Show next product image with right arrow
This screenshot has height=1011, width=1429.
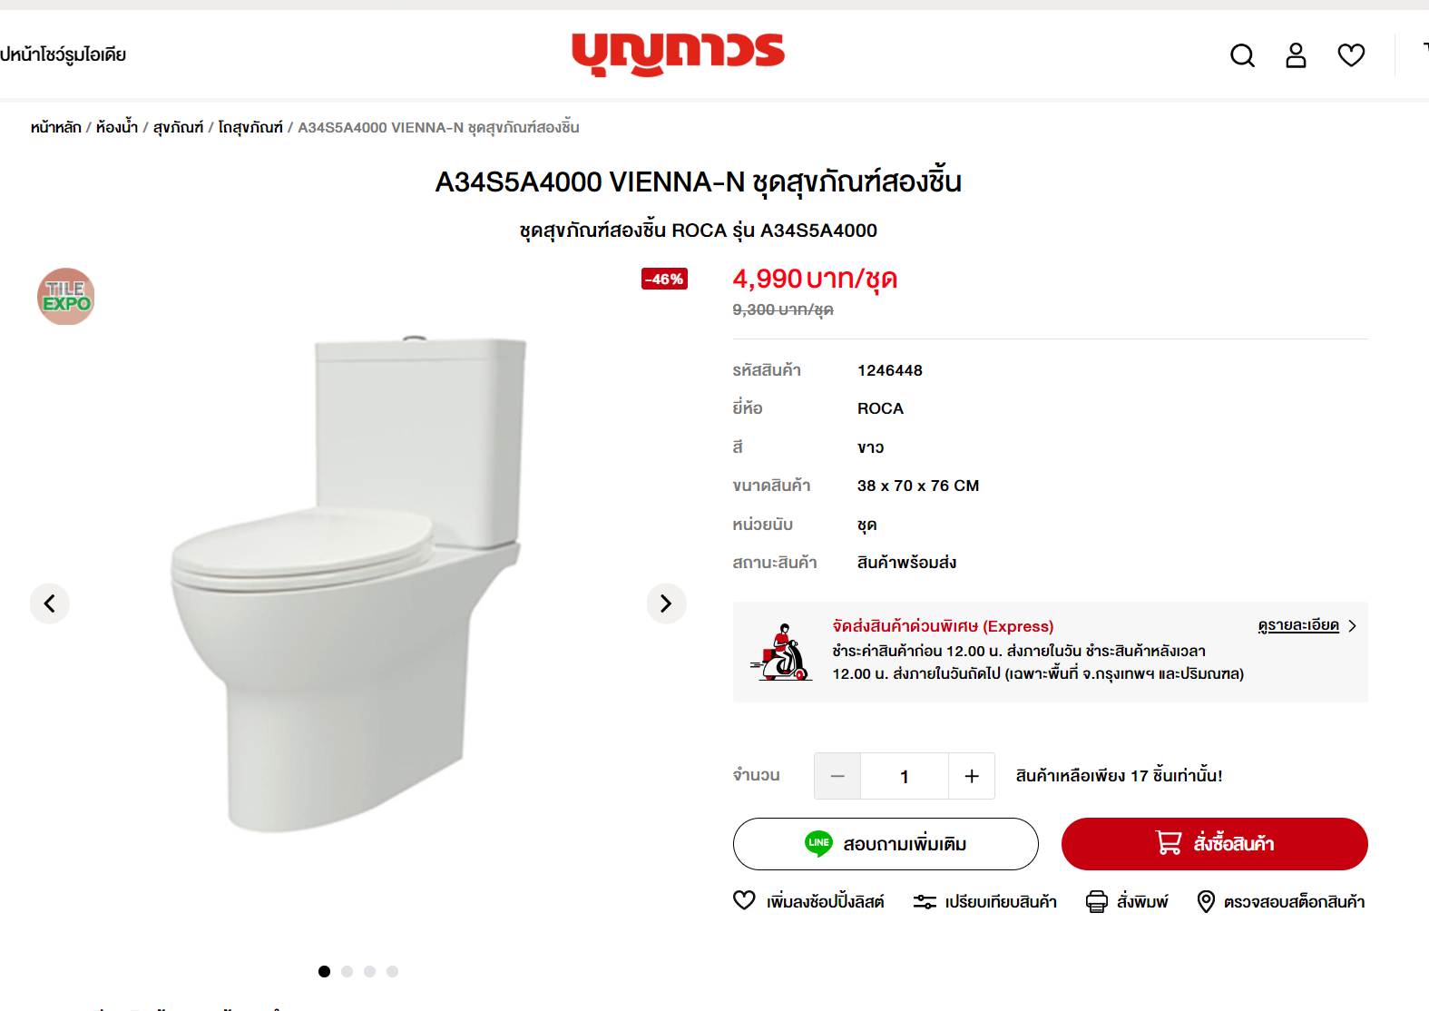coord(666,604)
